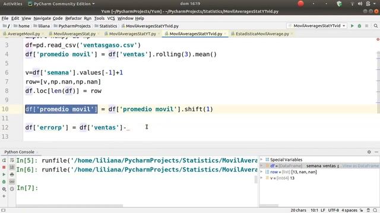Execute current statement in console

coord(4,175)
